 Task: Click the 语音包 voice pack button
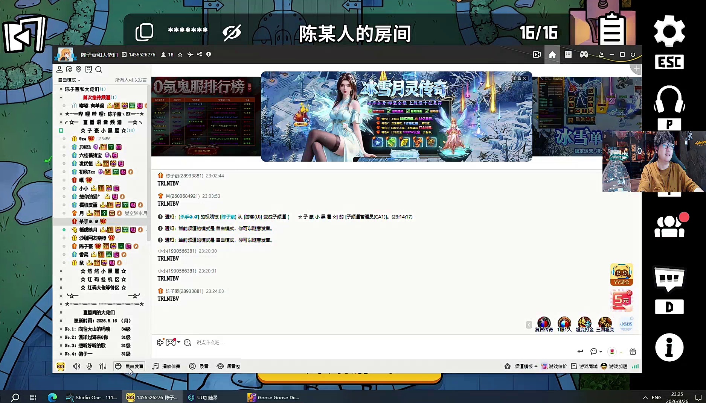(228, 366)
